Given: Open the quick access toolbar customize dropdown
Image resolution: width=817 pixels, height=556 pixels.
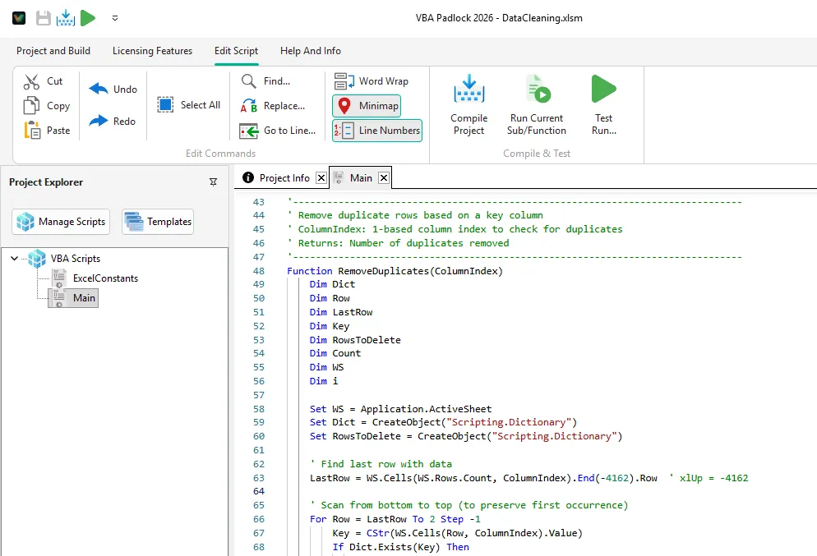Looking at the screenshot, I should coord(113,17).
